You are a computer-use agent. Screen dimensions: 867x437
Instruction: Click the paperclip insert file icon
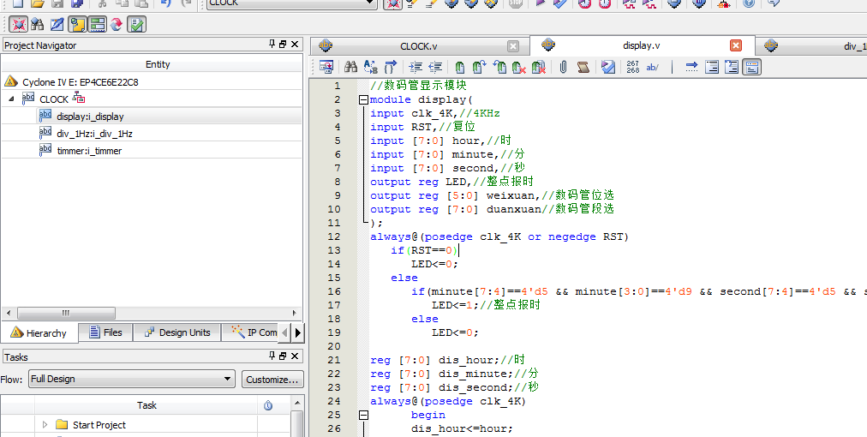pos(563,67)
